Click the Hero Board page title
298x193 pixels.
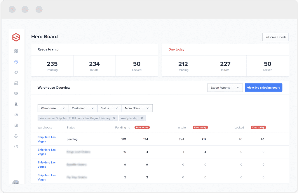coord(44,37)
